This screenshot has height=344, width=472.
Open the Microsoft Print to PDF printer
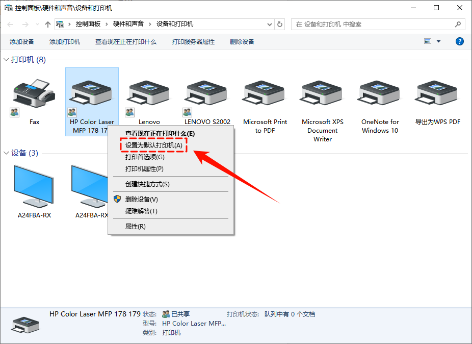264,94
